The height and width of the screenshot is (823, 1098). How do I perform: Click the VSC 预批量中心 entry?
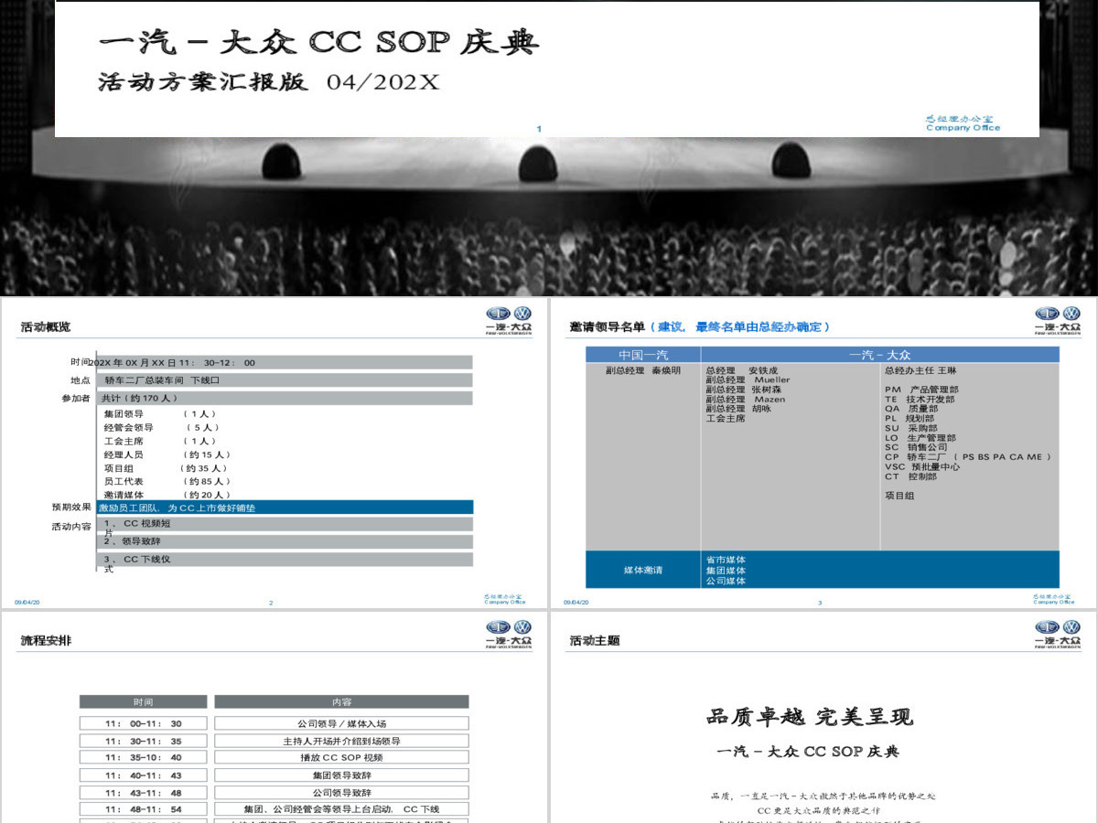(922, 466)
